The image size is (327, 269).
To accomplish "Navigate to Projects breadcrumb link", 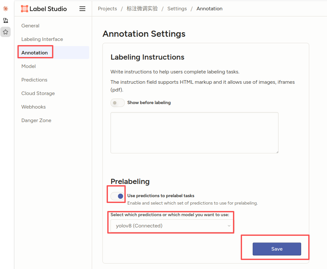I will click(x=107, y=9).
